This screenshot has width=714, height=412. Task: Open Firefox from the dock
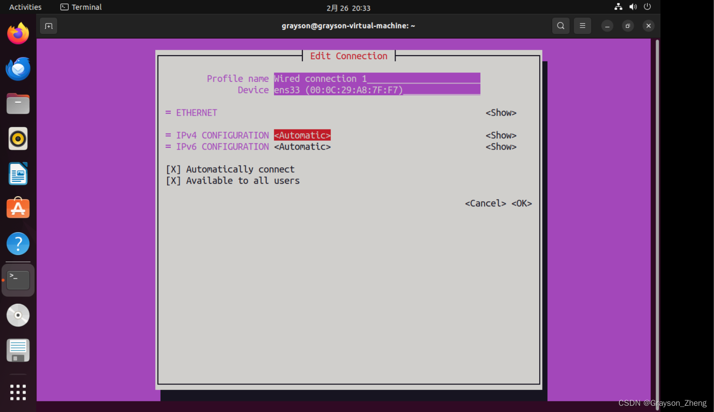pos(18,33)
